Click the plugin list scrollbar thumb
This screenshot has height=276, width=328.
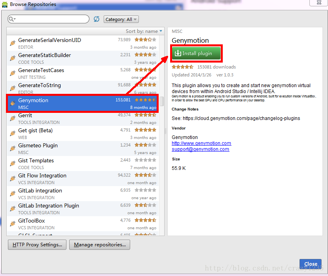[162, 101]
